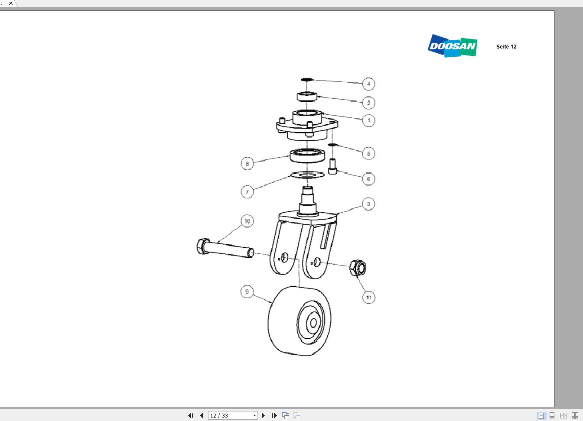Click part callout number 10

tap(247, 221)
